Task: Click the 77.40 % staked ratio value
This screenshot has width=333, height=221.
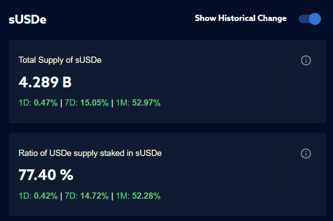Action: 46,175
